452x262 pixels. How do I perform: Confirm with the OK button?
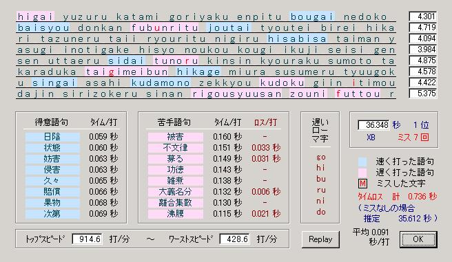tap(418, 239)
